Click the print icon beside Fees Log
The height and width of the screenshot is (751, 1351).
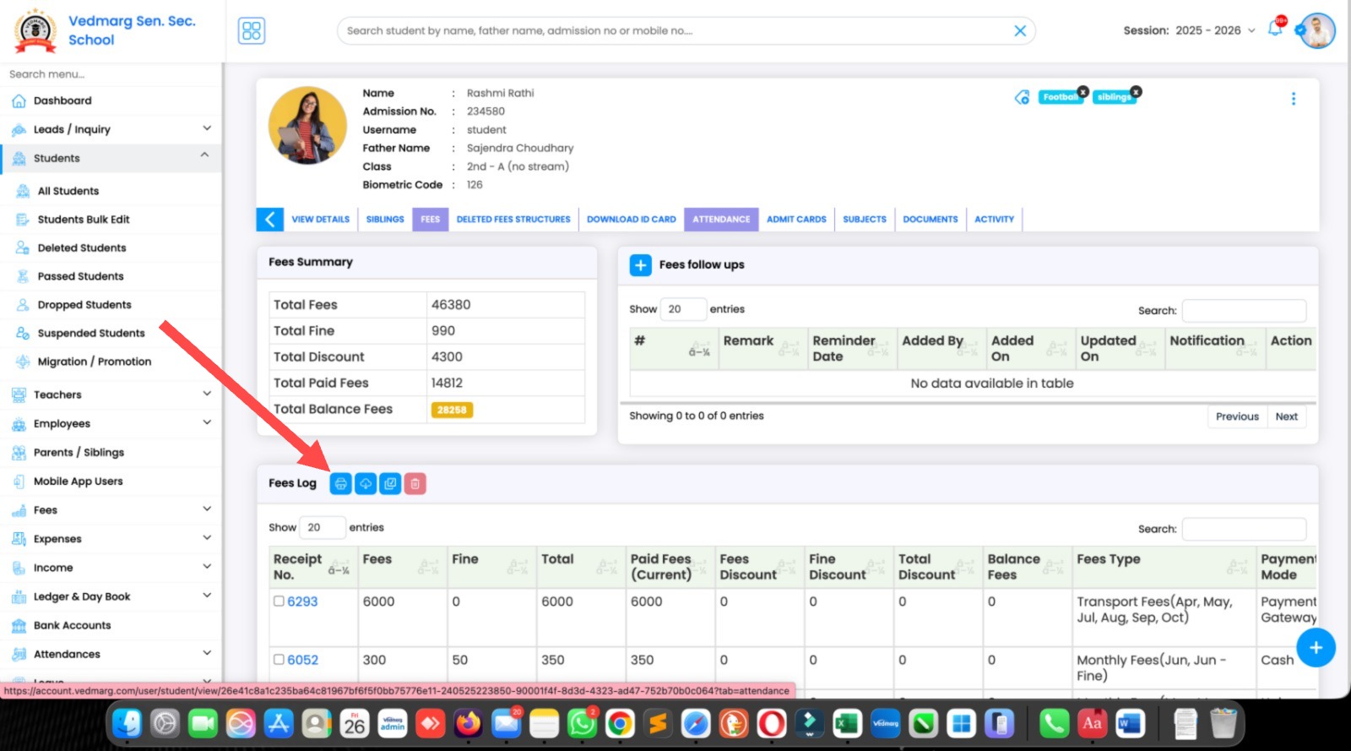coord(340,484)
